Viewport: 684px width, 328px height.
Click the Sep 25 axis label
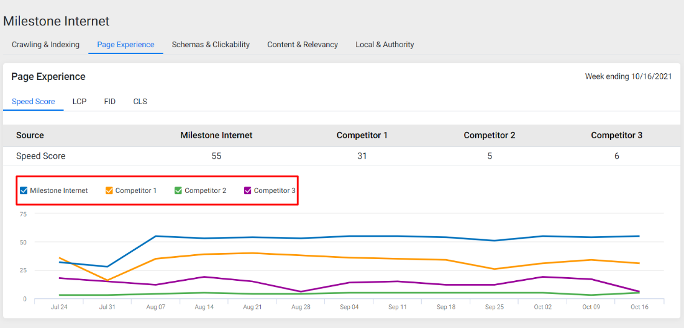495,307
